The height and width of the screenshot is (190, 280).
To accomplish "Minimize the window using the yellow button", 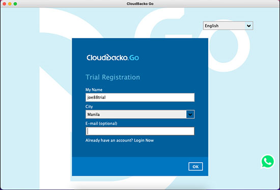I will [10, 4].
